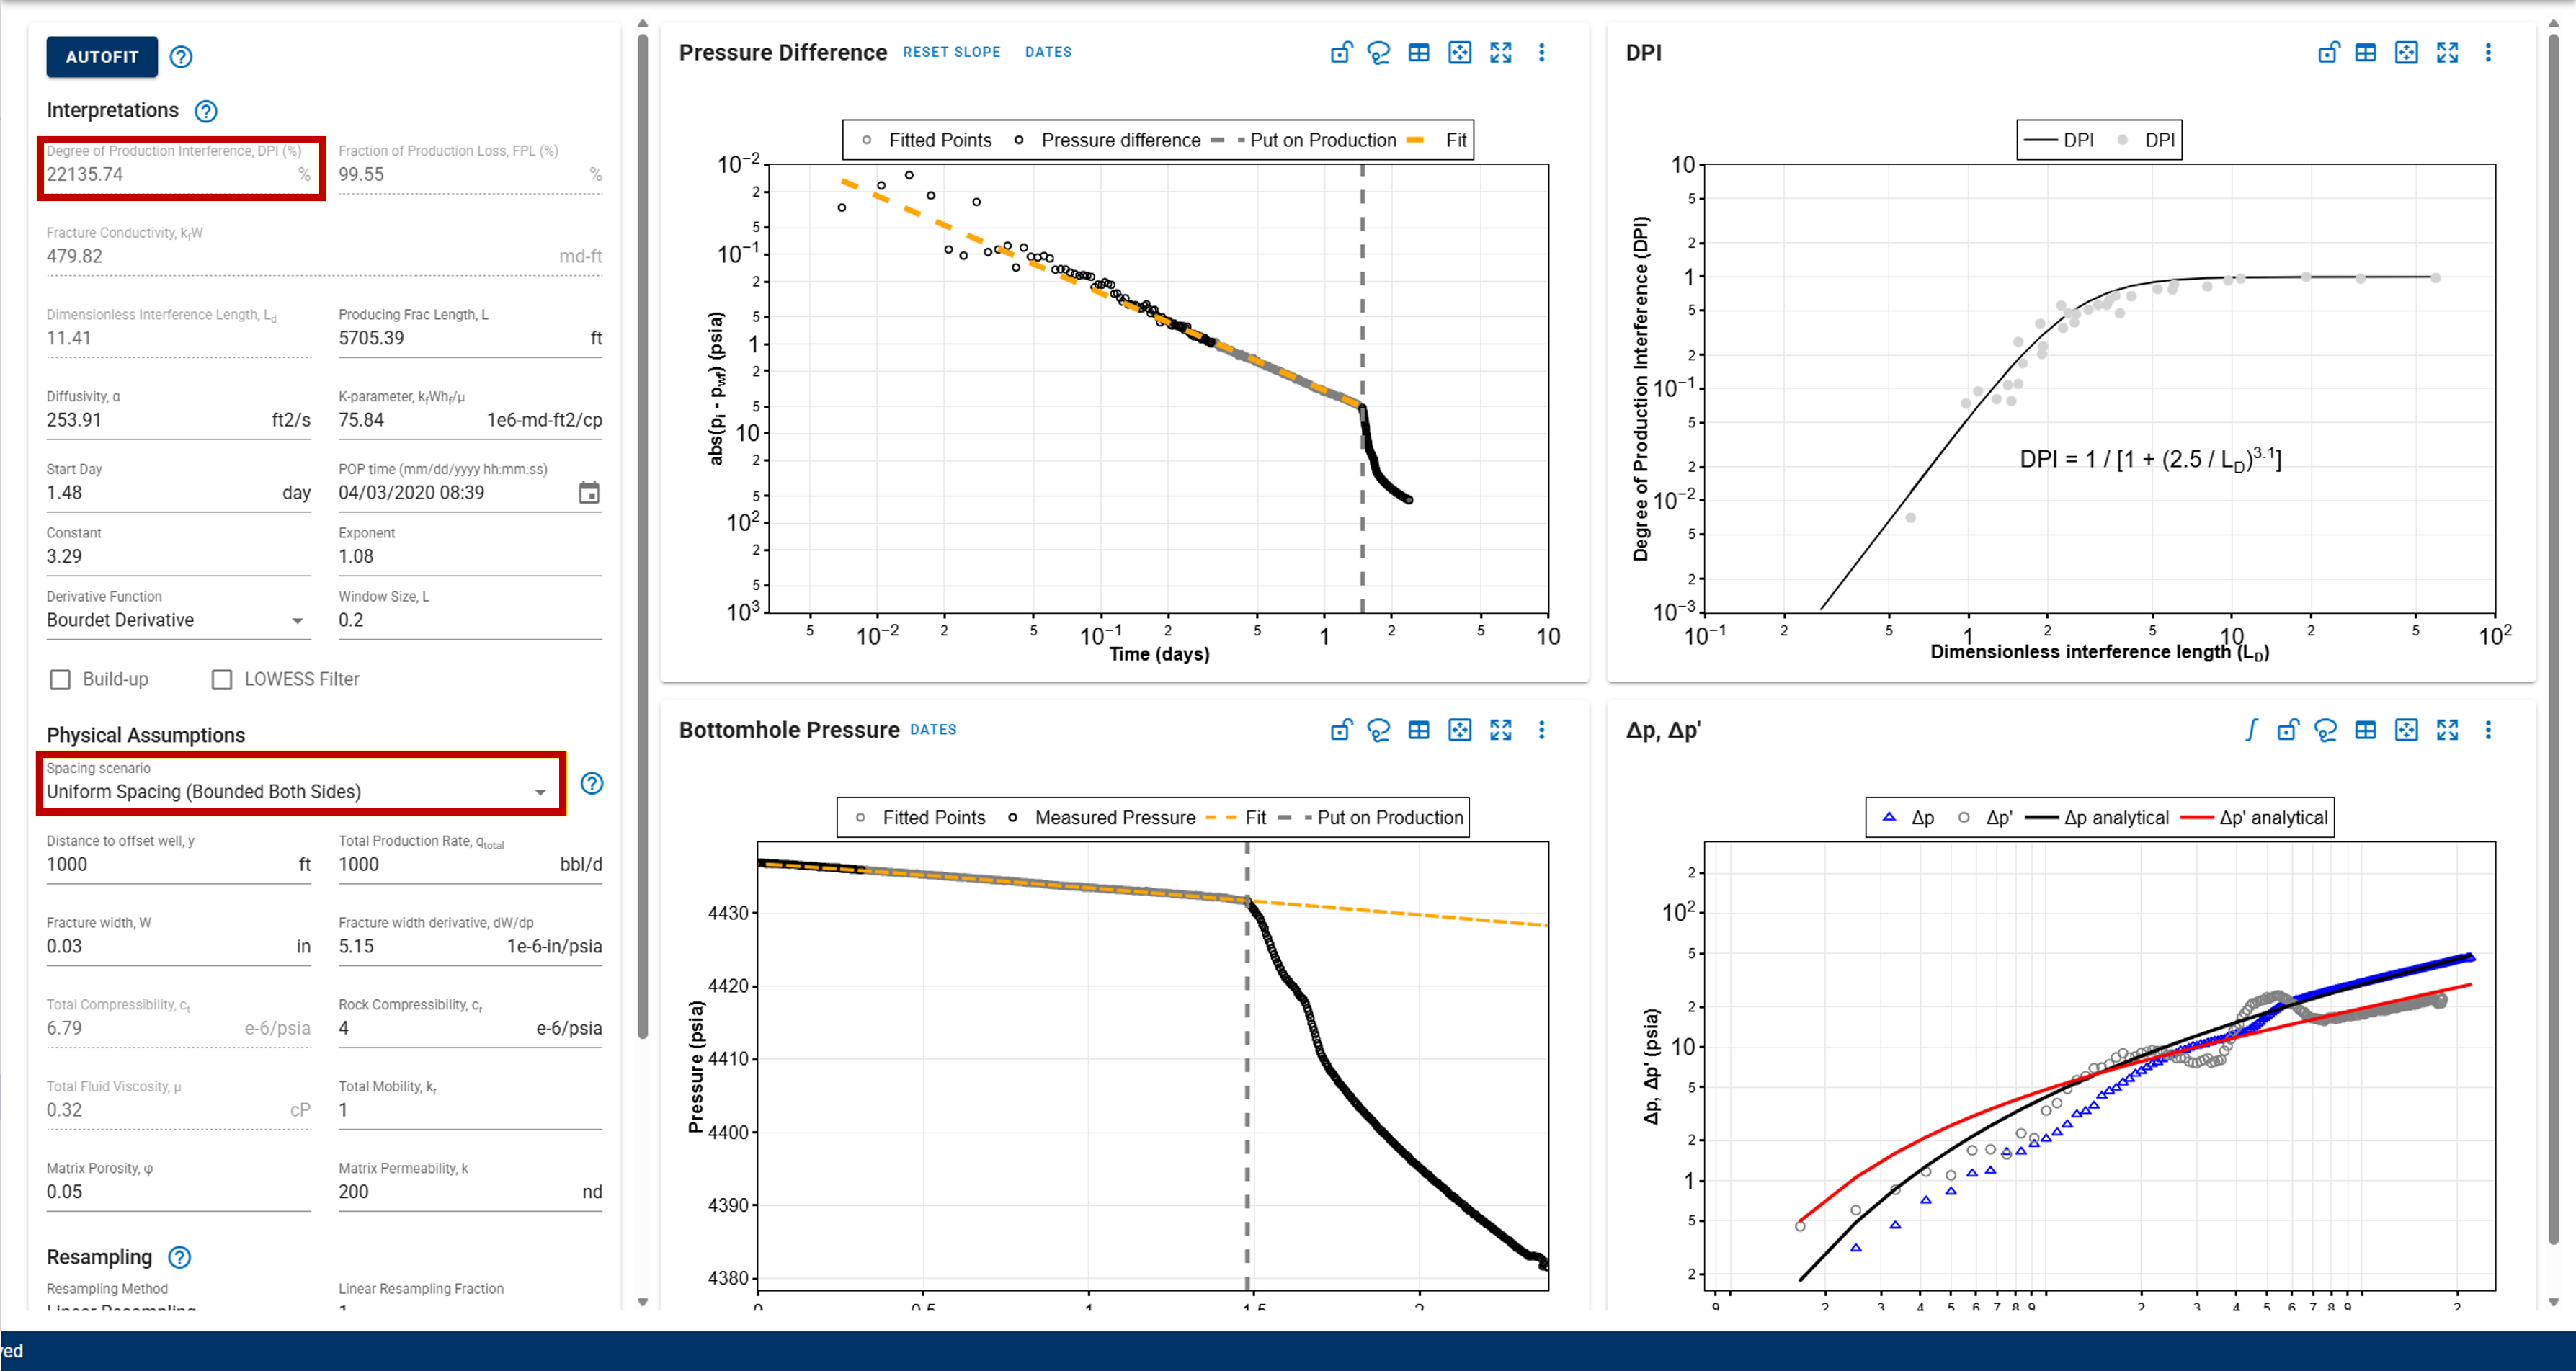Expand Pressure Difference chart to fullscreen
2576x1371 pixels.
tap(1501, 52)
